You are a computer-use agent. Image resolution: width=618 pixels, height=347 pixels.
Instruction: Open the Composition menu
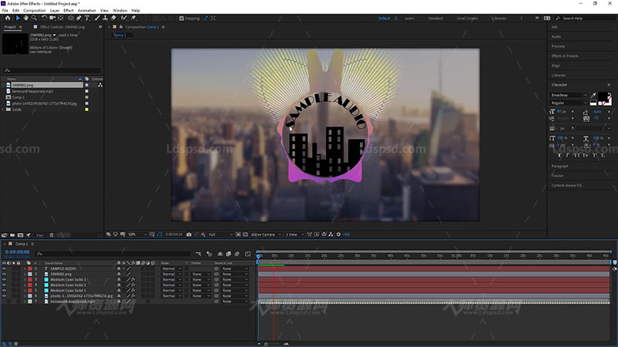[x=35, y=11]
